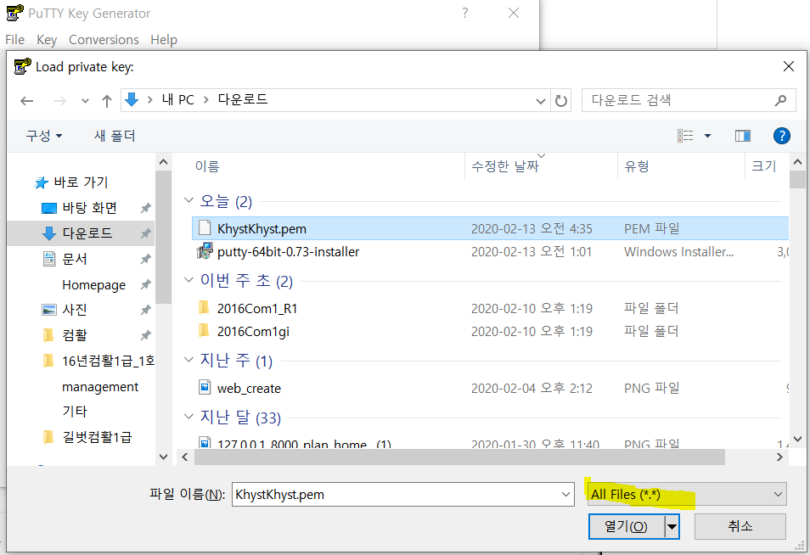Collapse the 이번 주 초 (2) group

click(188, 280)
